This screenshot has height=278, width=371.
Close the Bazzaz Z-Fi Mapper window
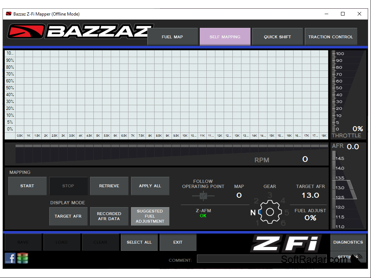[359, 14]
